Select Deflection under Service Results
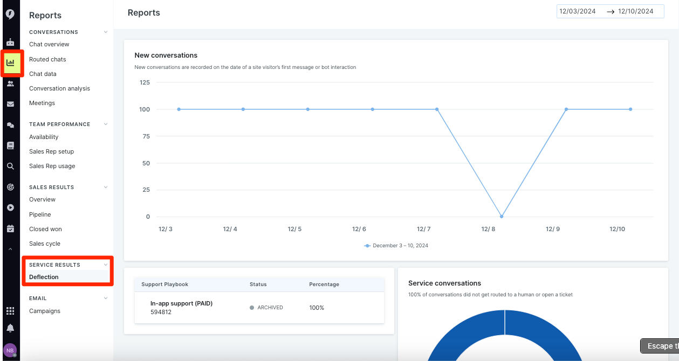 tap(44, 277)
